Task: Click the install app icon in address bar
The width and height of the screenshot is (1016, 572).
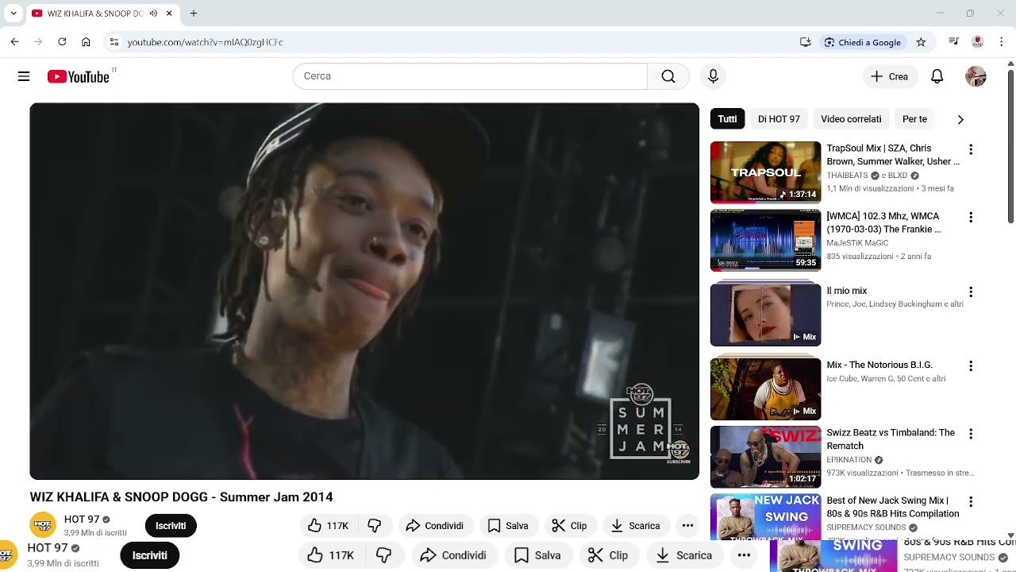Action: pos(805,42)
